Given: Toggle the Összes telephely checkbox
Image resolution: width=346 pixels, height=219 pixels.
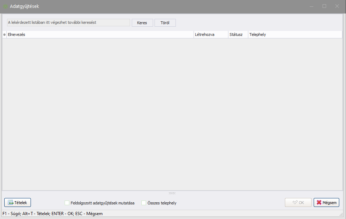Looking at the screenshot, I should pos(144,203).
